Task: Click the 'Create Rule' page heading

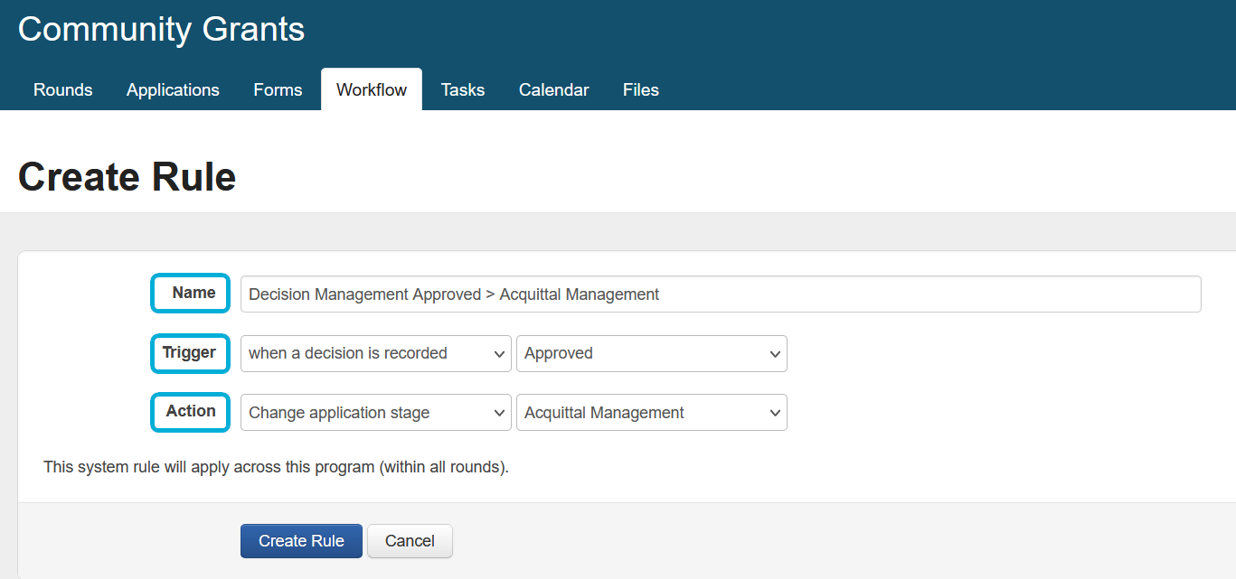Action: click(127, 177)
